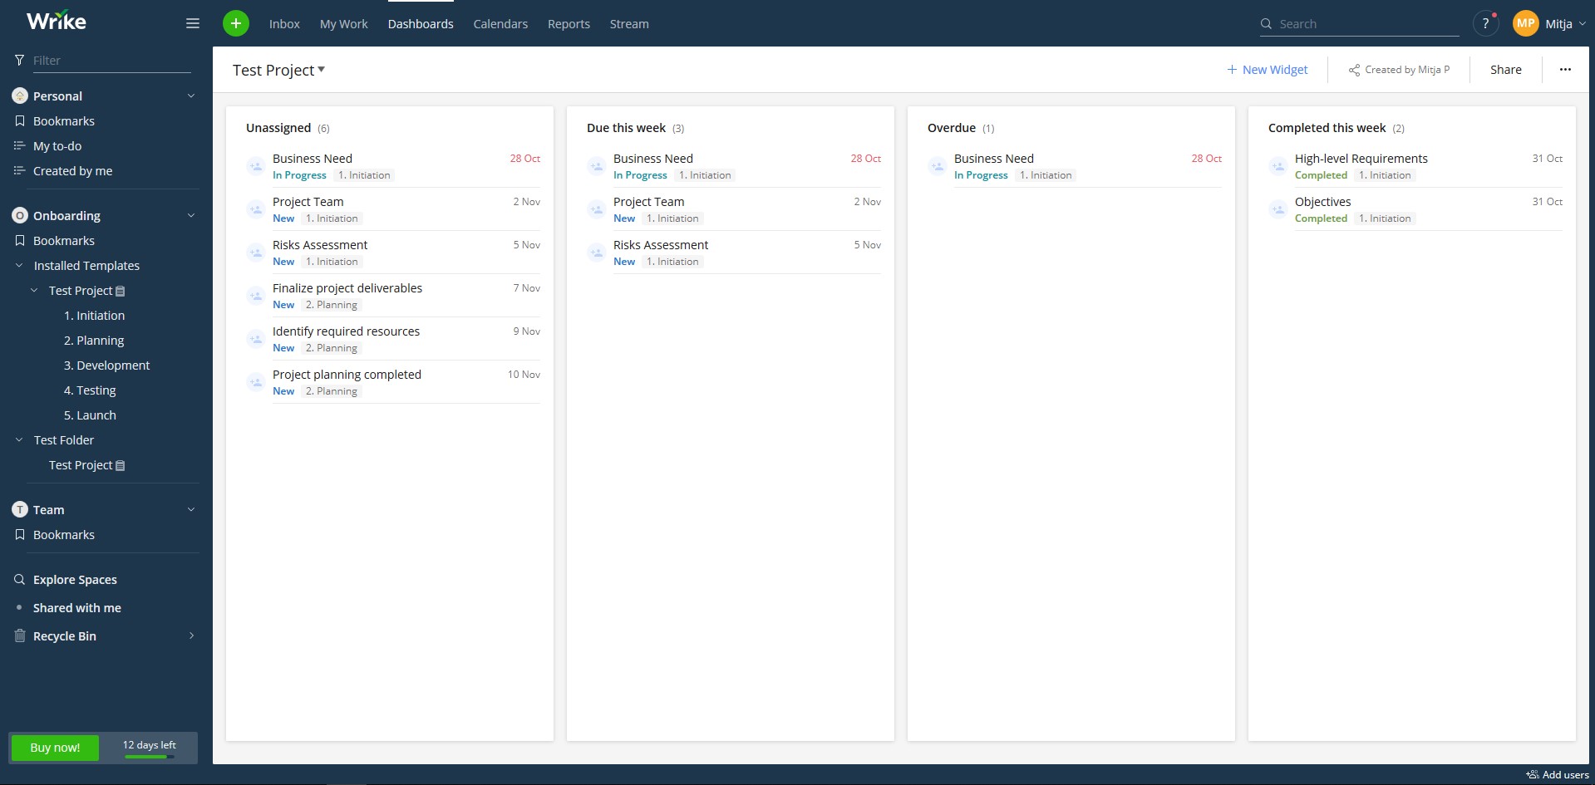1595x785 pixels.
Task: Open the help question mark icon
Action: [1485, 23]
